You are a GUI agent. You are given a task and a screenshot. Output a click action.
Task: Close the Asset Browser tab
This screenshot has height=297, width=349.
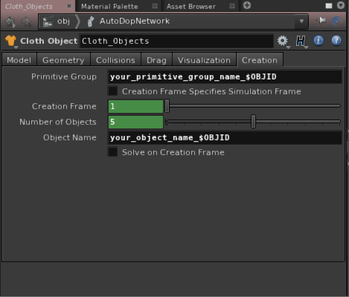[x=232, y=6]
